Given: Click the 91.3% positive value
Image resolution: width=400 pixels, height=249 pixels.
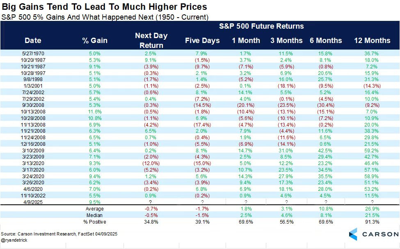Looking at the screenshot, I should pyautogui.click(x=372, y=222).
